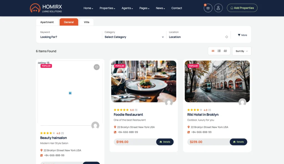Open Details for Foodie Restaurant
The height and width of the screenshot is (164, 284).
coord(165,142)
